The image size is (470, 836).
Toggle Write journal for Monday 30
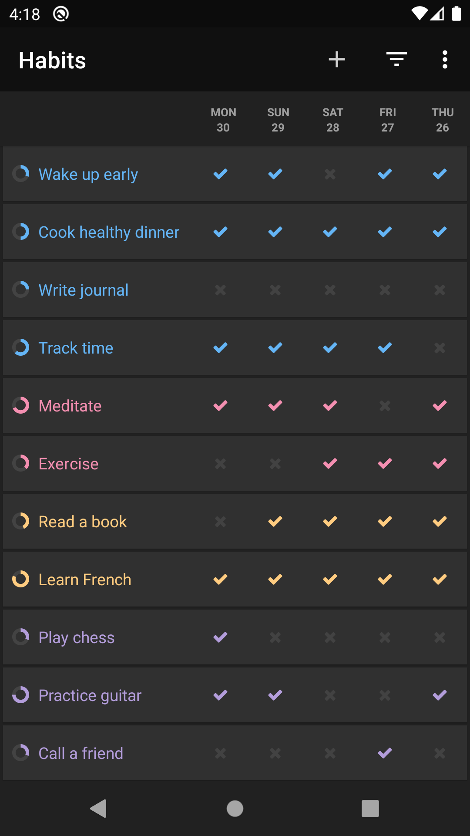point(221,290)
